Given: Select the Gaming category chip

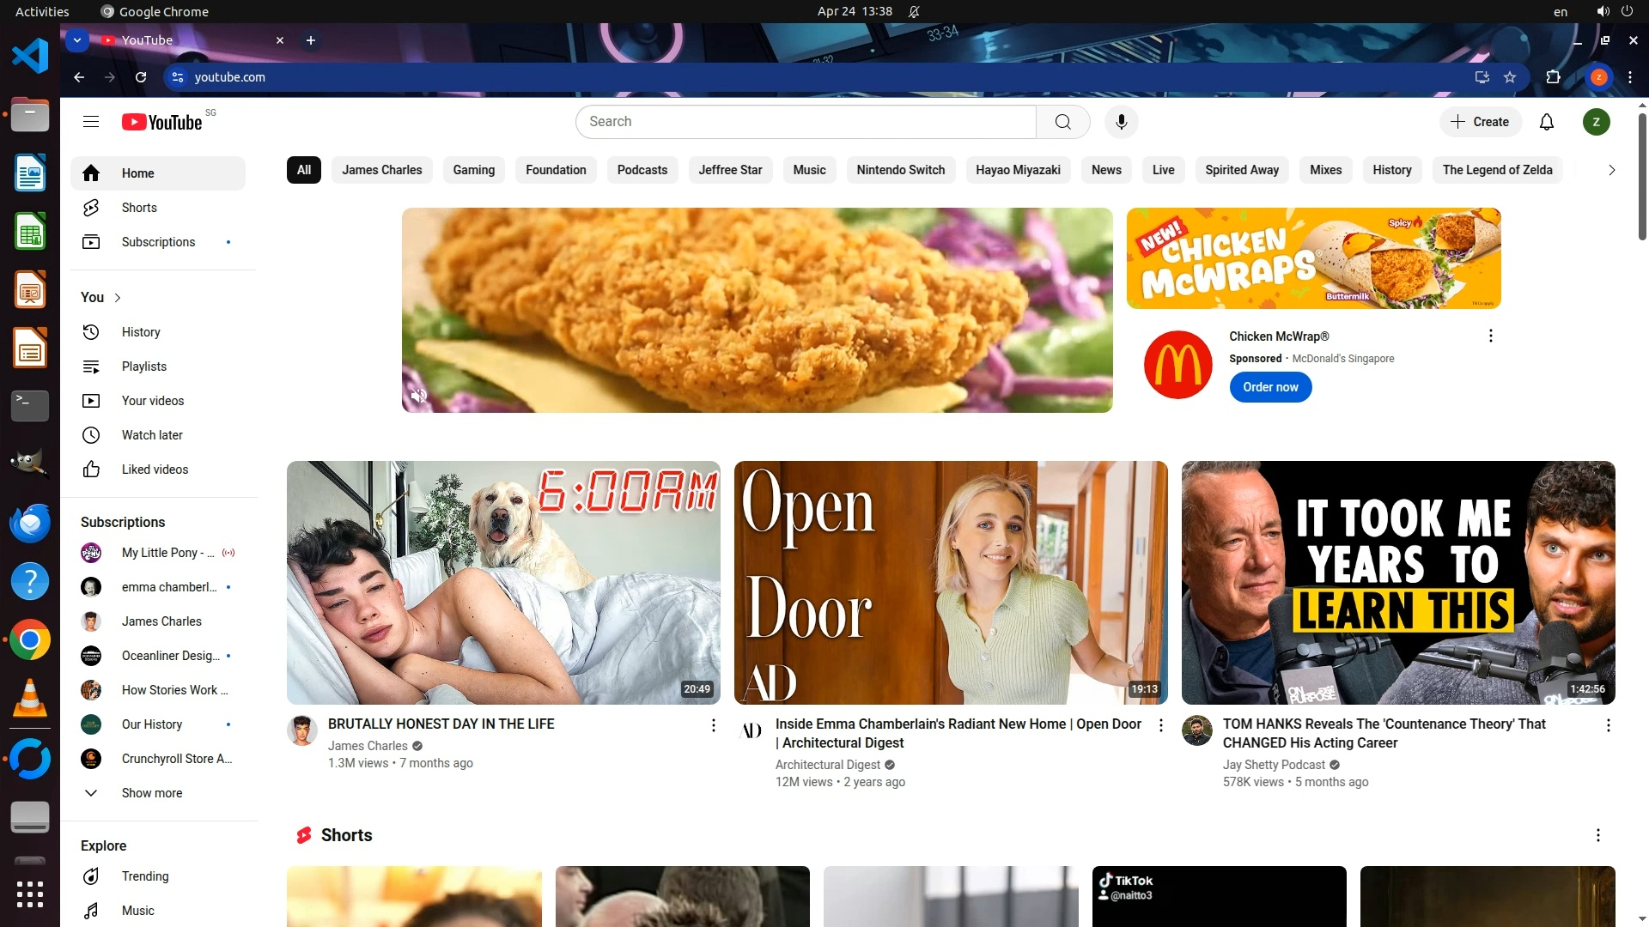Looking at the screenshot, I should coord(473,170).
